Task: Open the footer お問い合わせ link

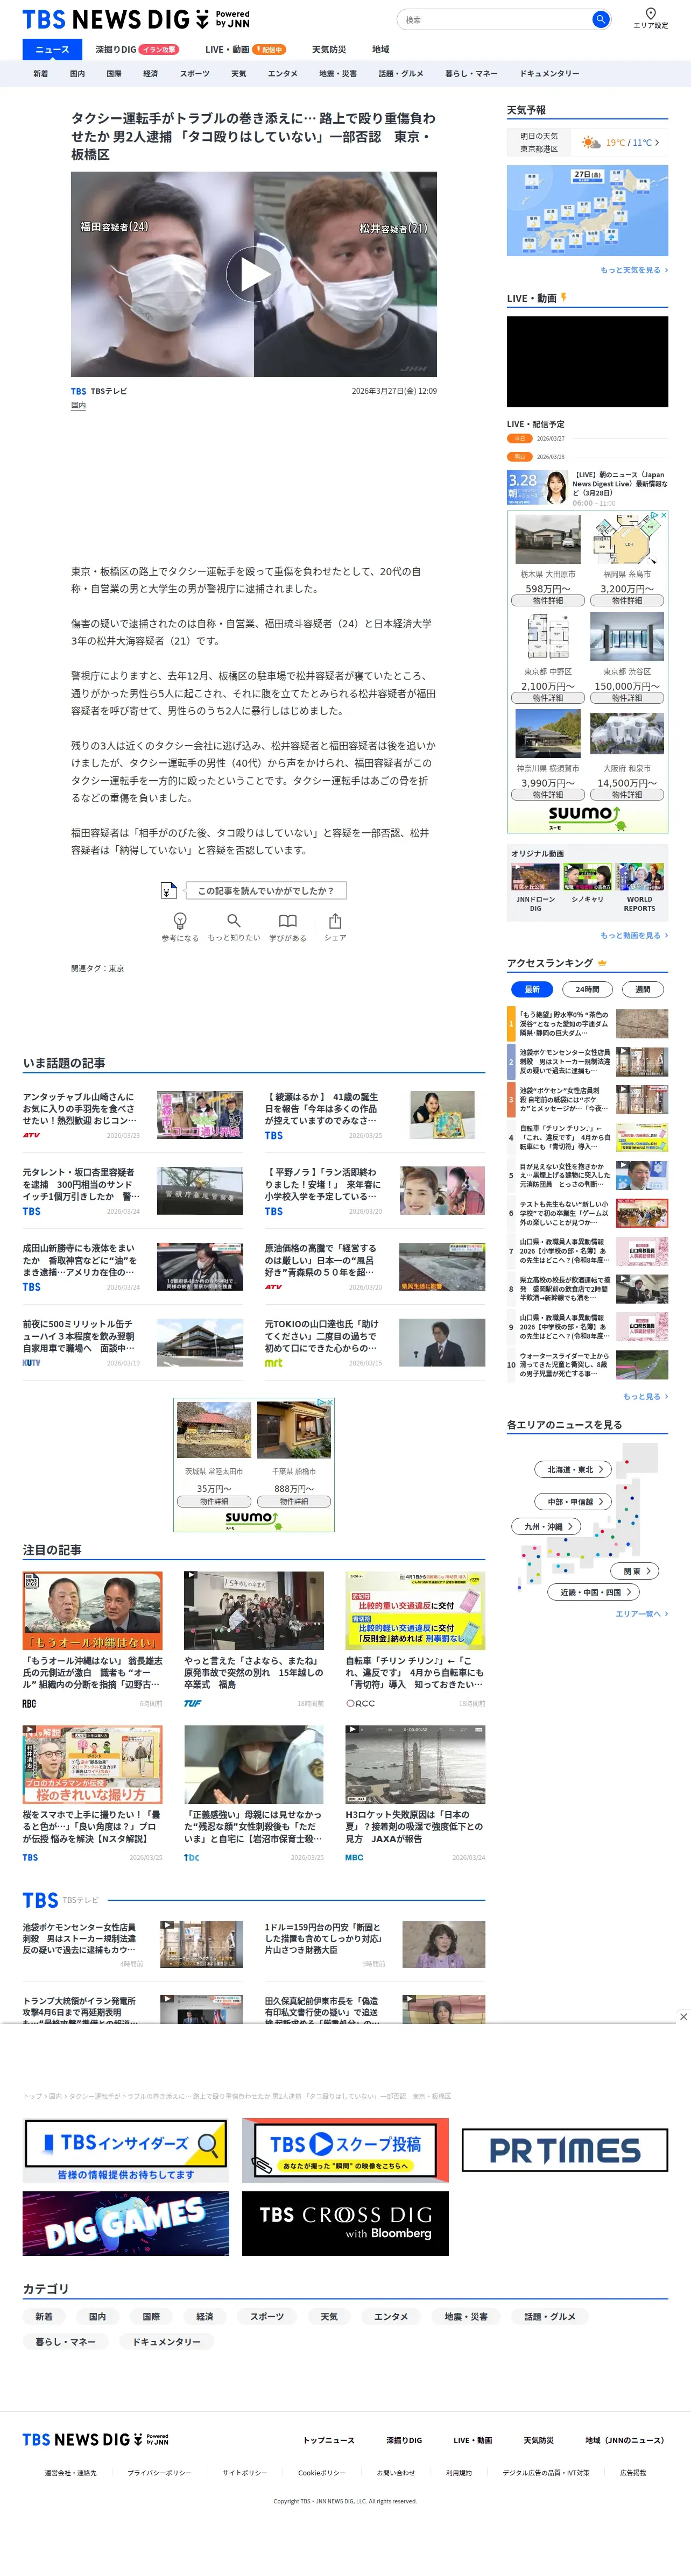Action: click(396, 2473)
